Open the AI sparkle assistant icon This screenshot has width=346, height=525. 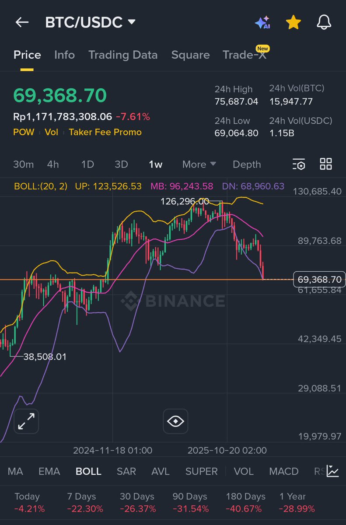[262, 22]
